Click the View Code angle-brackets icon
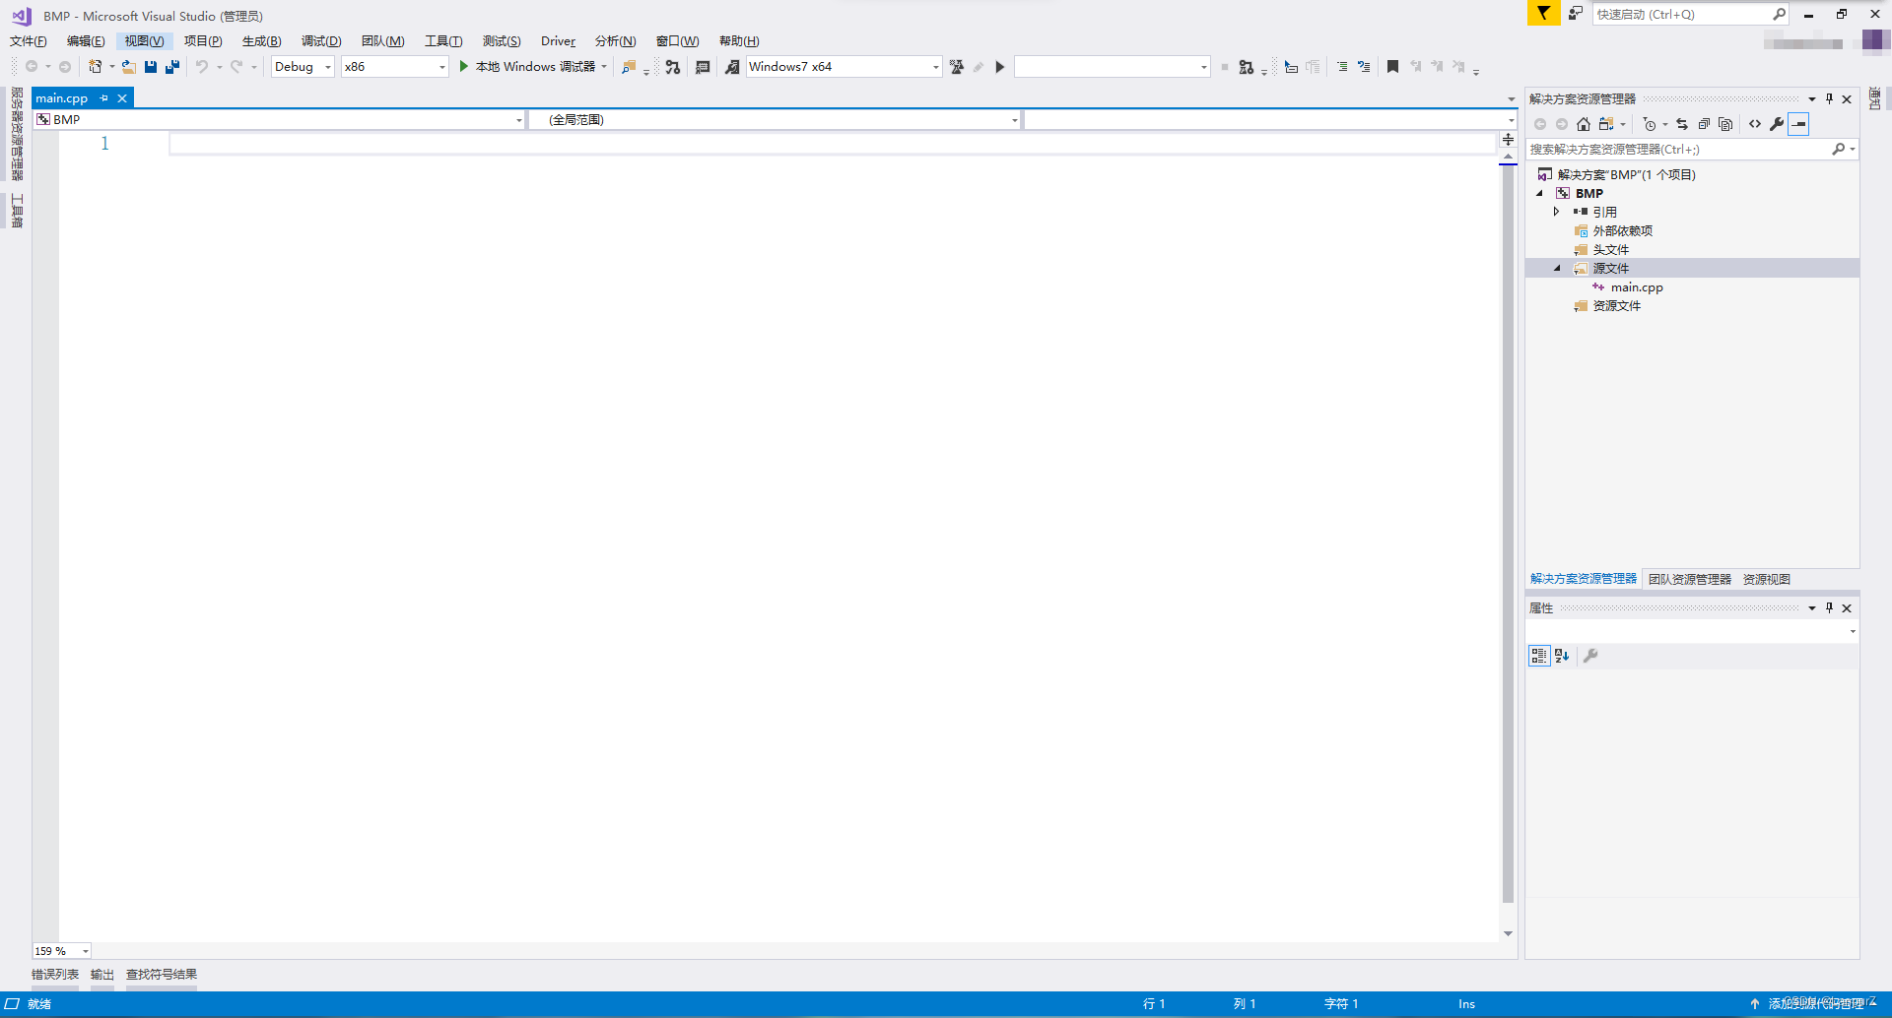Image resolution: width=1892 pixels, height=1018 pixels. click(1755, 124)
